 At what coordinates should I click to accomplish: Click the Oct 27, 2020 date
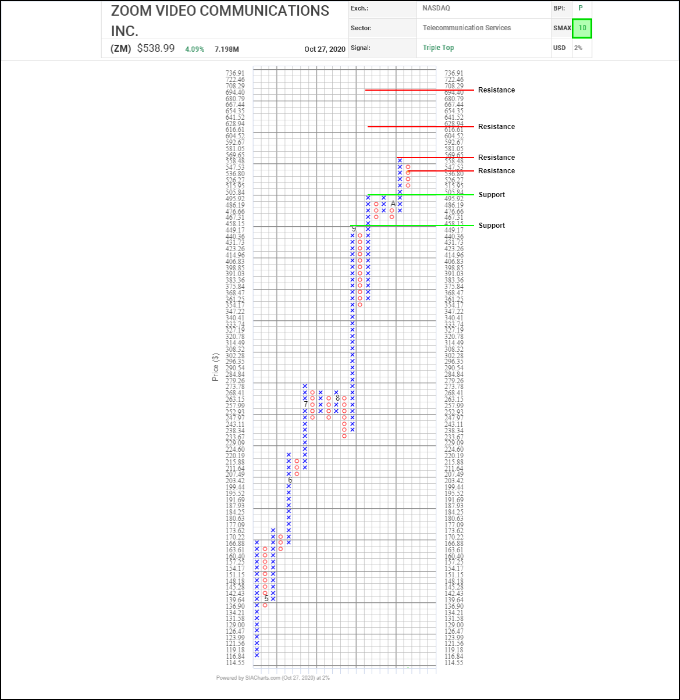tap(325, 49)
